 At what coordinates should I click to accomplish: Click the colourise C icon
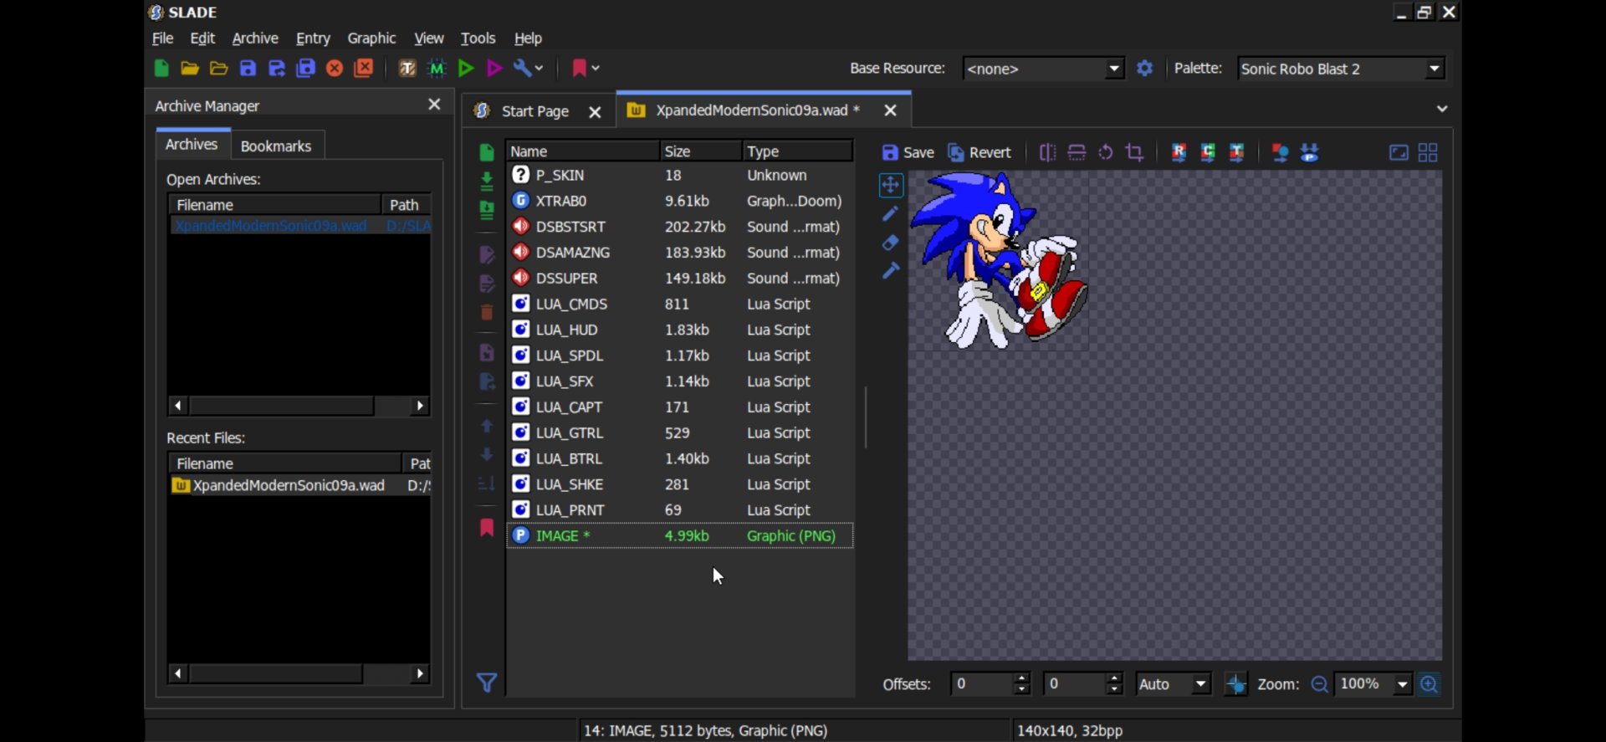[1208, 152]
